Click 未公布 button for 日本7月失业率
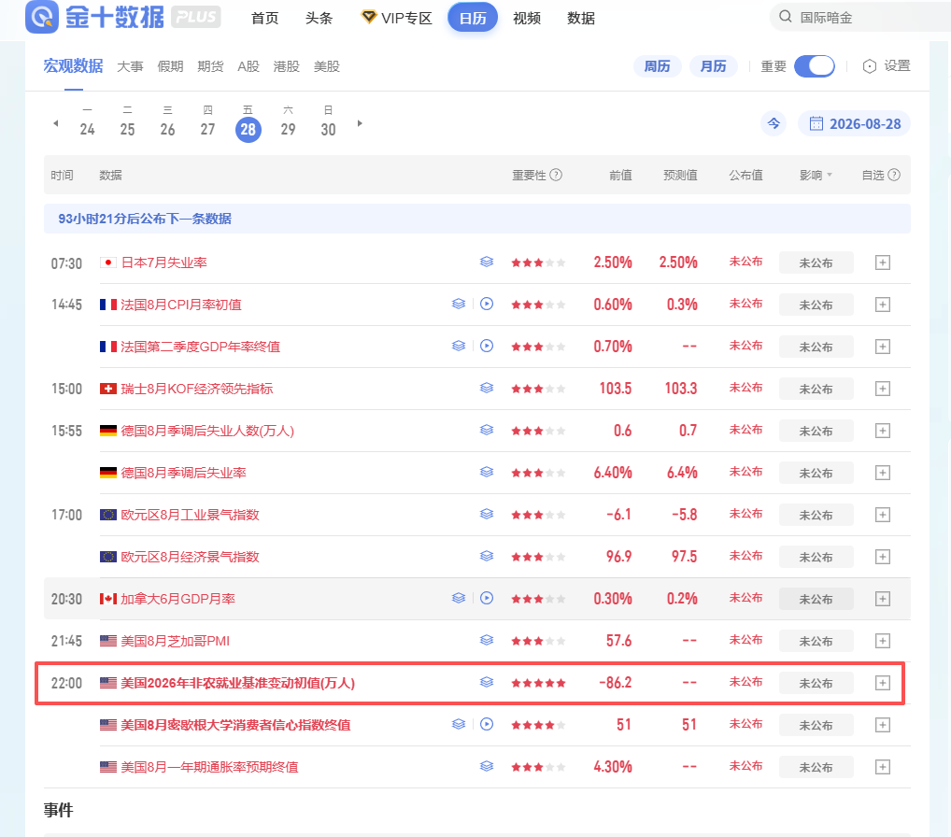Image resolution: width=951 pixels, height=837 pixels. pos(816,262)
